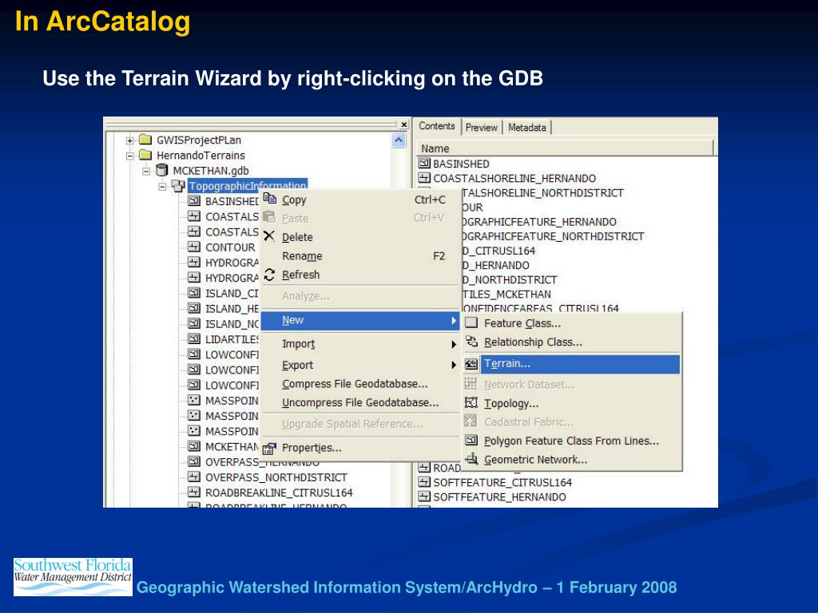
Task: Click the MCKETHAN.gdb geodatabase icon
Action: point(162,170)
